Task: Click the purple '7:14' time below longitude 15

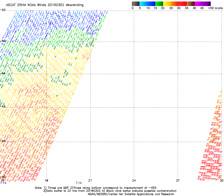Action: pos(3,183)
